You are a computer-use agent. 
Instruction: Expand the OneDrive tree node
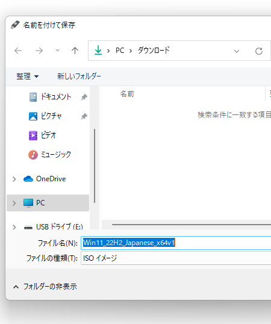point(14,179)
